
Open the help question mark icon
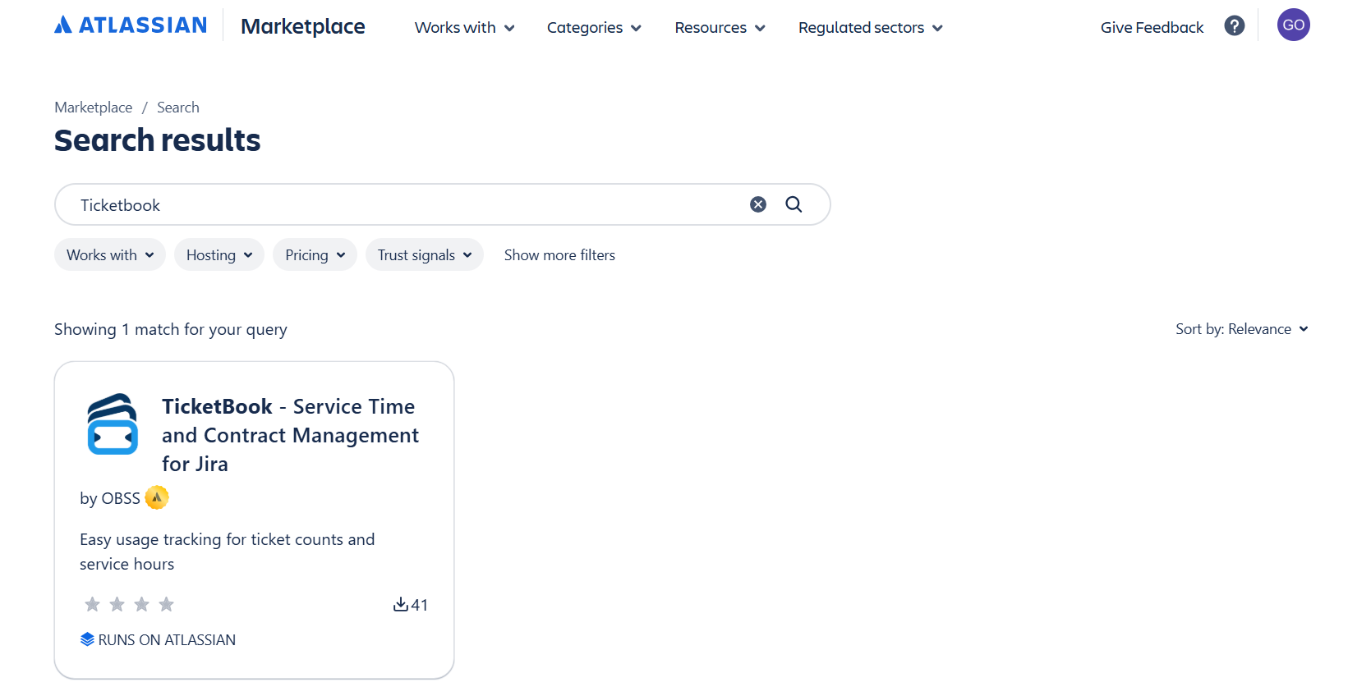(x=1234, y=26)
